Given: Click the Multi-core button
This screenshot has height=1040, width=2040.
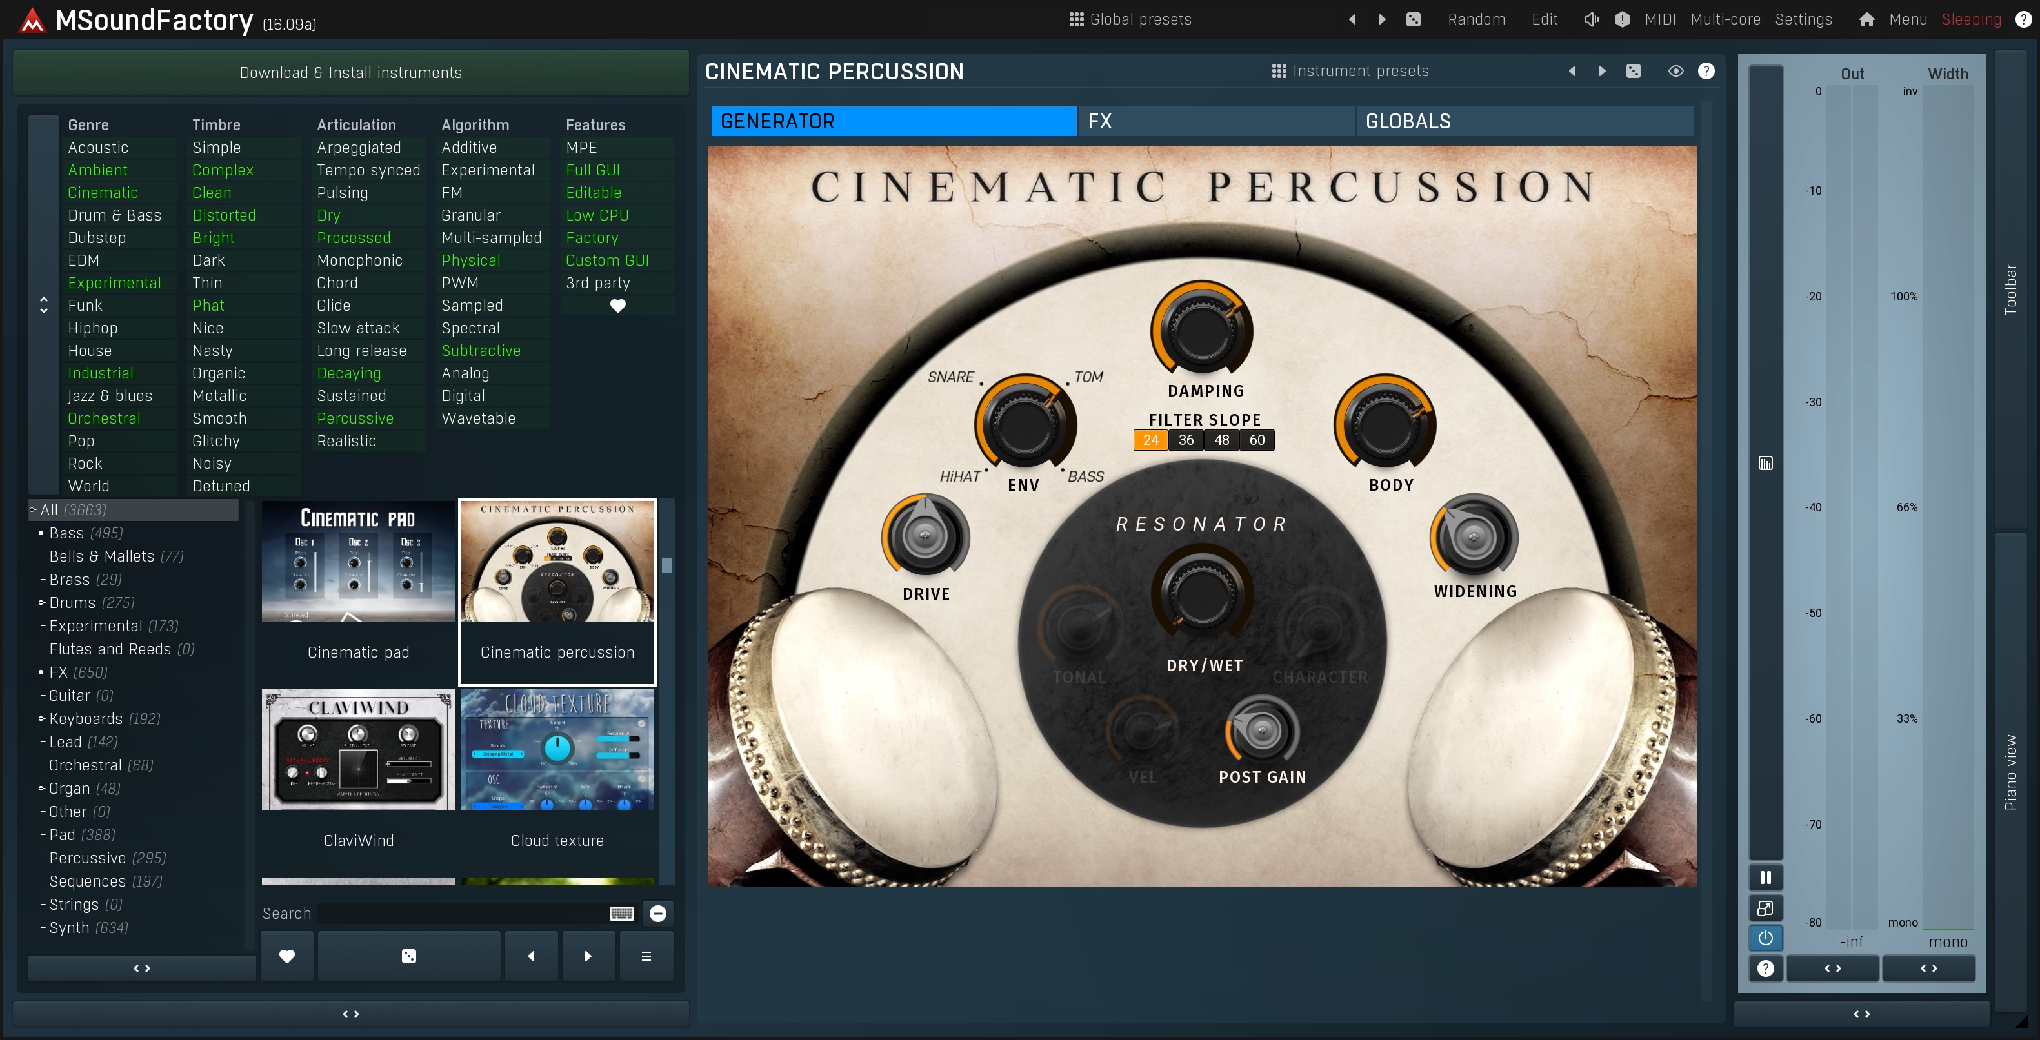Looking at the screenshot, I should tap(1726, 19).
